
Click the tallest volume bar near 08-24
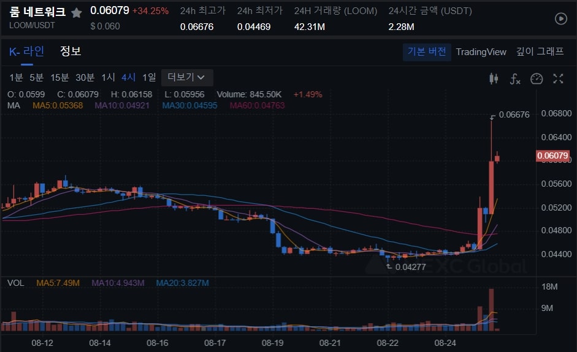click(x=491, y=310)
